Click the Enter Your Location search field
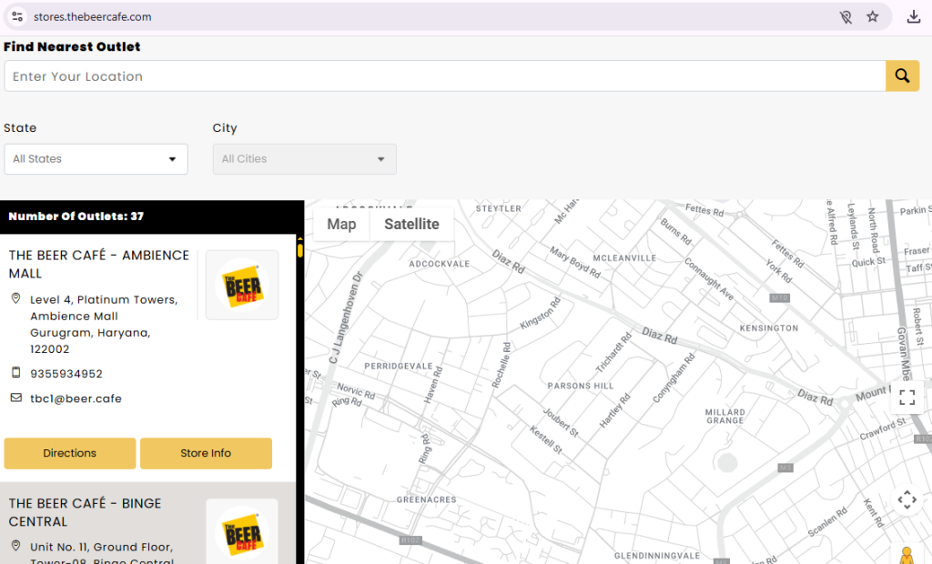This screenshot has height=564, width=932. [x=445, y=76]
